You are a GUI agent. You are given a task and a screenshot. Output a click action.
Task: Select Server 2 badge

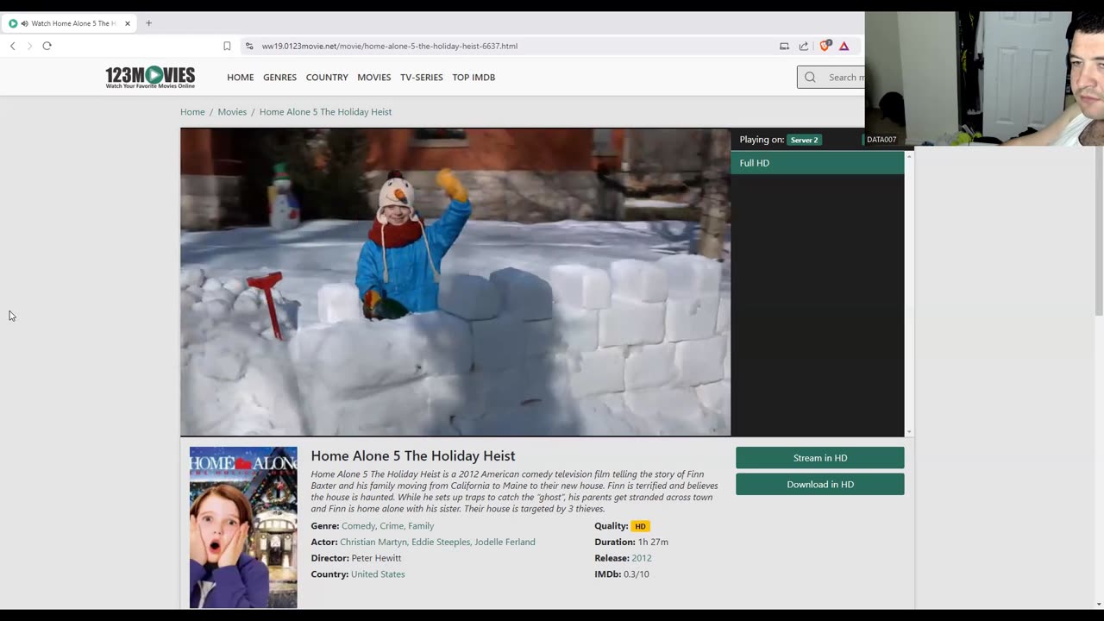(x=804, y=140)
